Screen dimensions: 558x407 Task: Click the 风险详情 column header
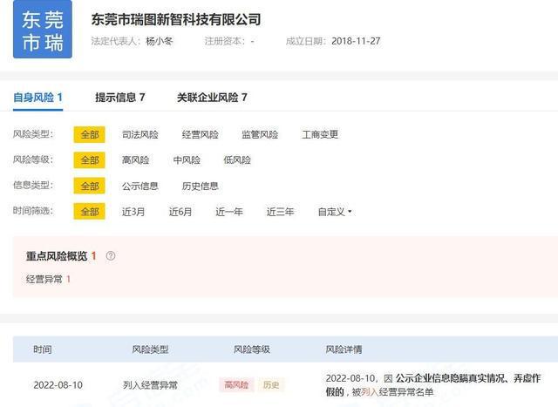[x=344, y=349]
